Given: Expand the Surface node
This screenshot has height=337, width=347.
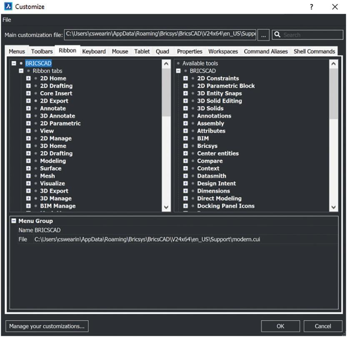Looking at the screenshot, I should (28, 168).
